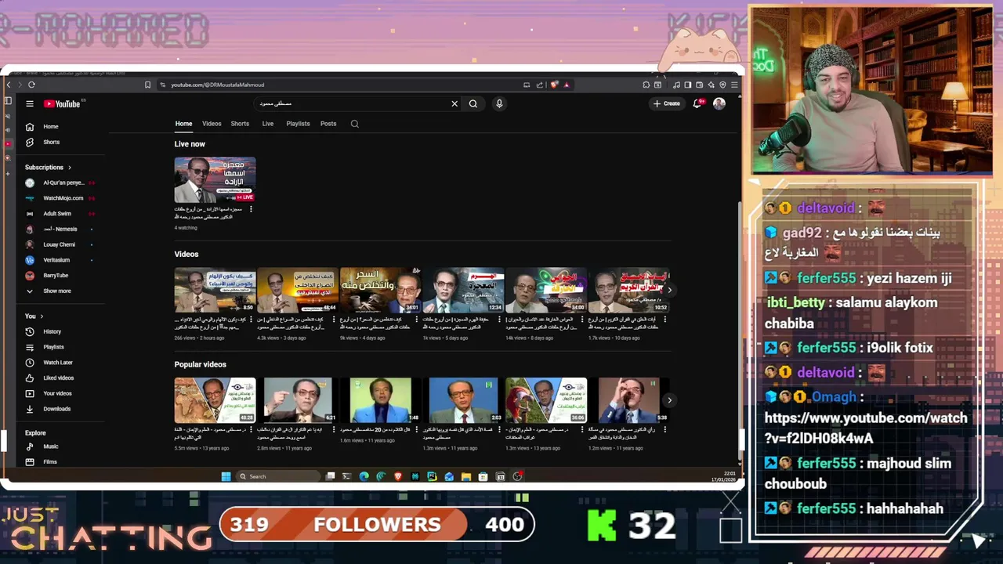
Task: Switch to channel Videos tab
Action: click(x=212, y=124)
